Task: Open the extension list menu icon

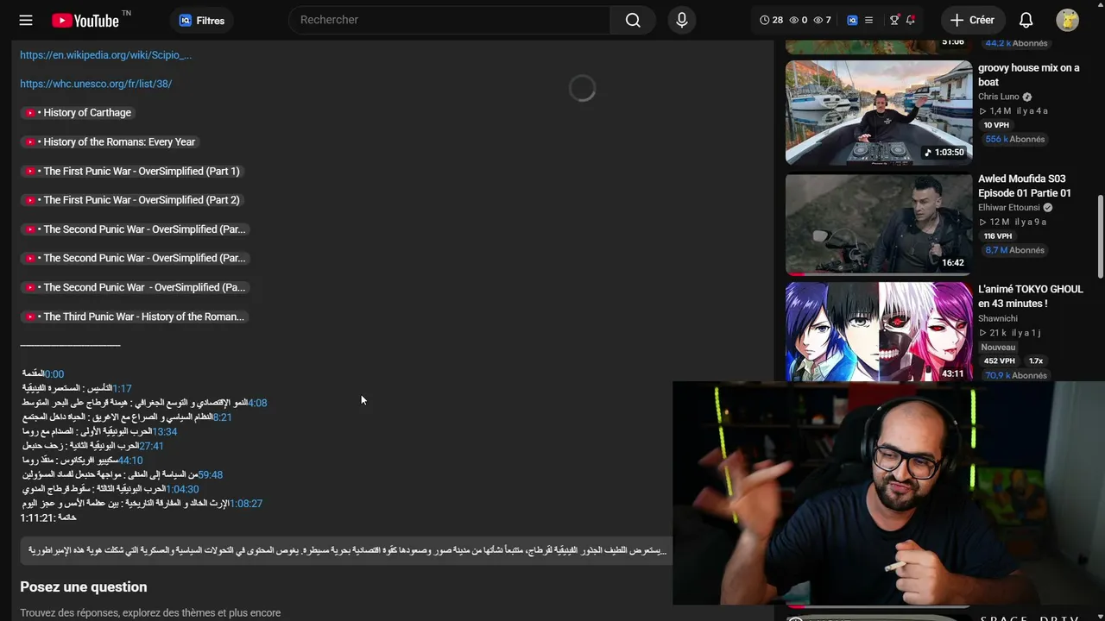Action: (869, 20)
